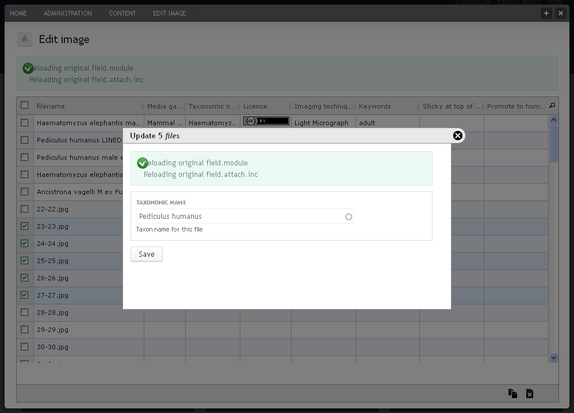Toggle the select-all header checkbox

pos(25,105)
